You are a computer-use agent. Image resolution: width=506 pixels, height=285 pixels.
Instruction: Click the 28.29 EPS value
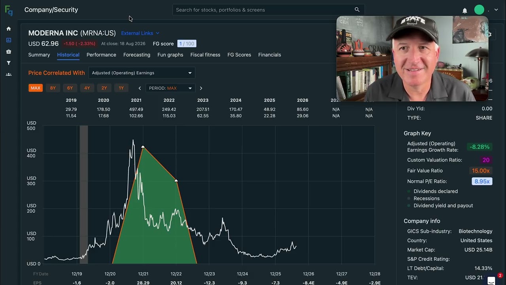[143, 283]
